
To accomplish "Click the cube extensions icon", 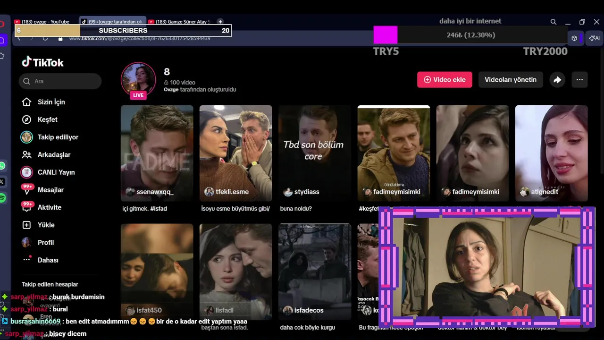I will pos(574,38).
